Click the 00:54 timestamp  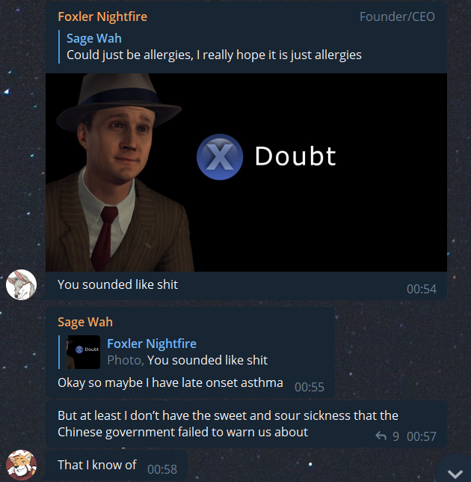click(x=421, y=289)
